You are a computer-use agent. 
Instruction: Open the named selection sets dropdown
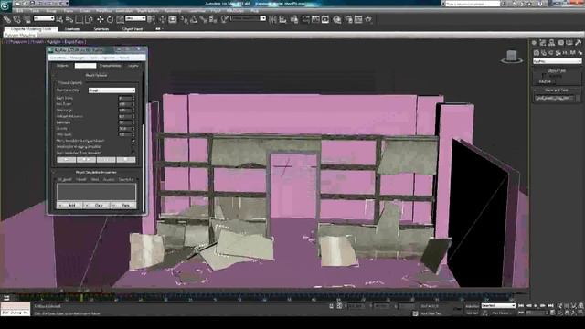248,18
